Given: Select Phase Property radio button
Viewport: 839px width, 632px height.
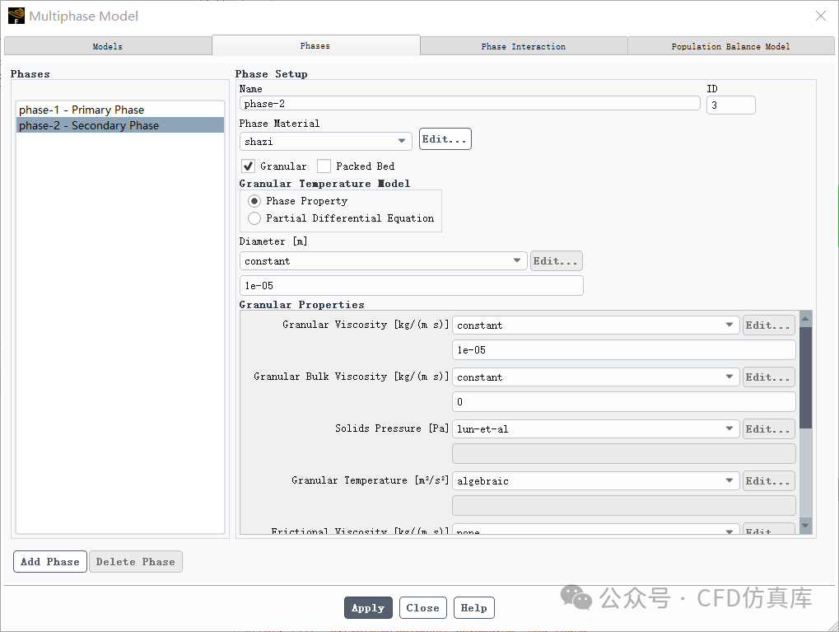Looking at the screenshot, I should (254, 201).
